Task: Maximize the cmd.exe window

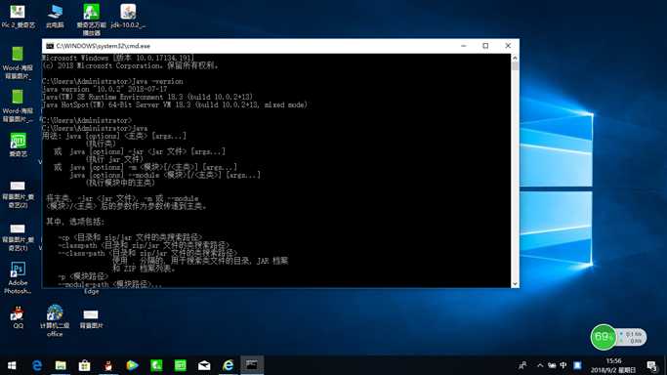Action: (x=485, y=46)
